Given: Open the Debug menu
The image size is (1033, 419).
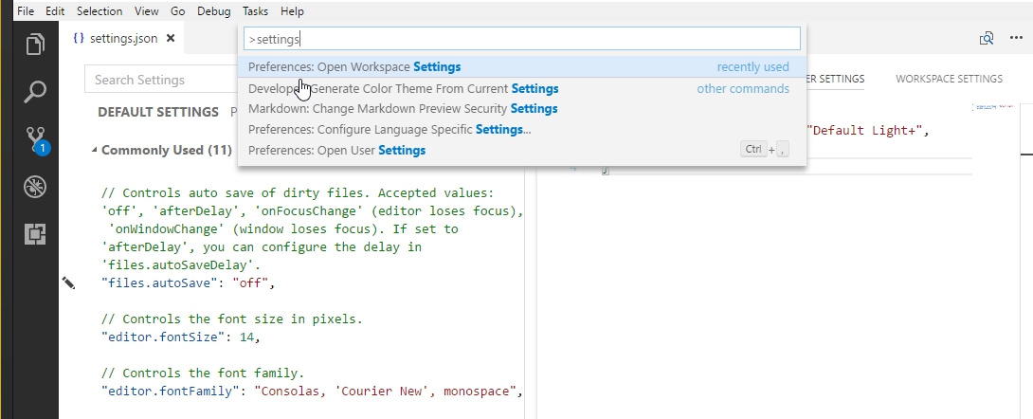Looking at the screenshot, I should [x=214, y=11].
